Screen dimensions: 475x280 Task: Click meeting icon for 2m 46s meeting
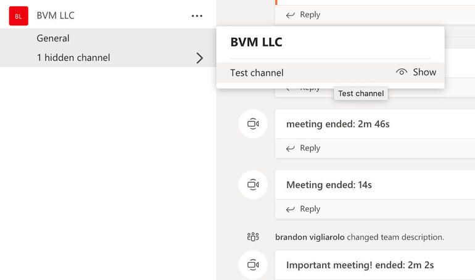[x=253, y=124]
